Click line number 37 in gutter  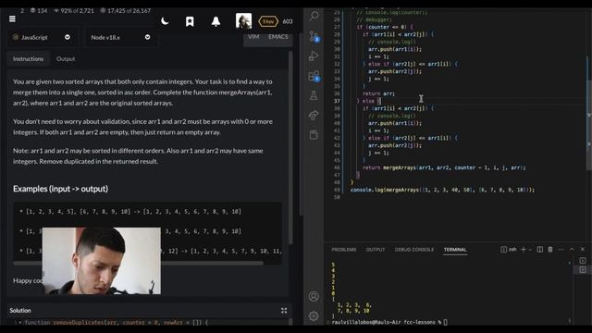(x=337, y=101)
